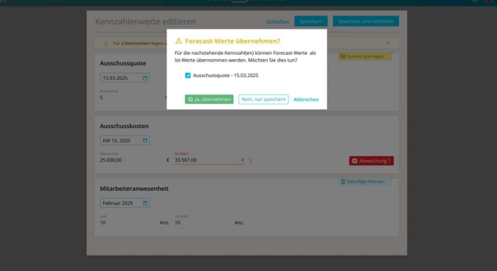Click 'Kennzahlenwerte editieren' heading
This screenshot has height=271, width=497.
pyautogui.click(x=145, y=21)
